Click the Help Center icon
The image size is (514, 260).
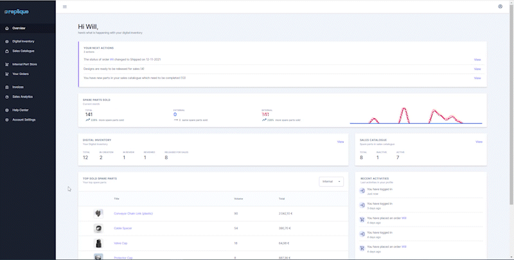(7, 110)
